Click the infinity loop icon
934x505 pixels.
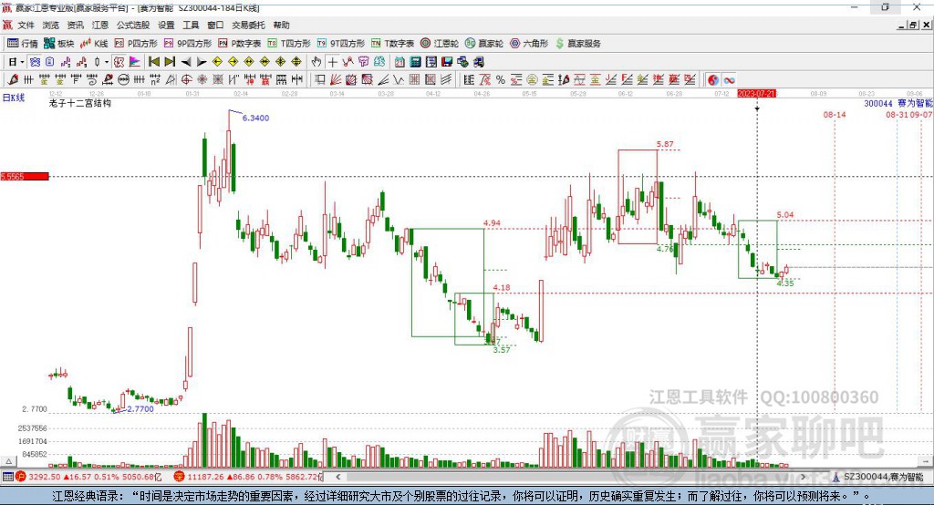(x=729, y=80)
